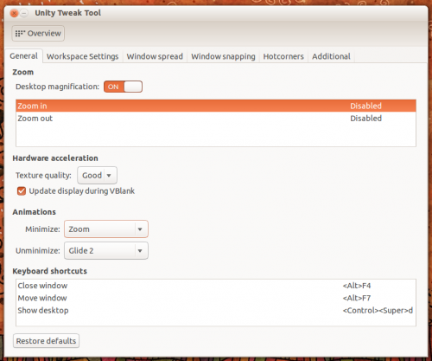Toggle the Desktop magnification switch

(123, 87)
